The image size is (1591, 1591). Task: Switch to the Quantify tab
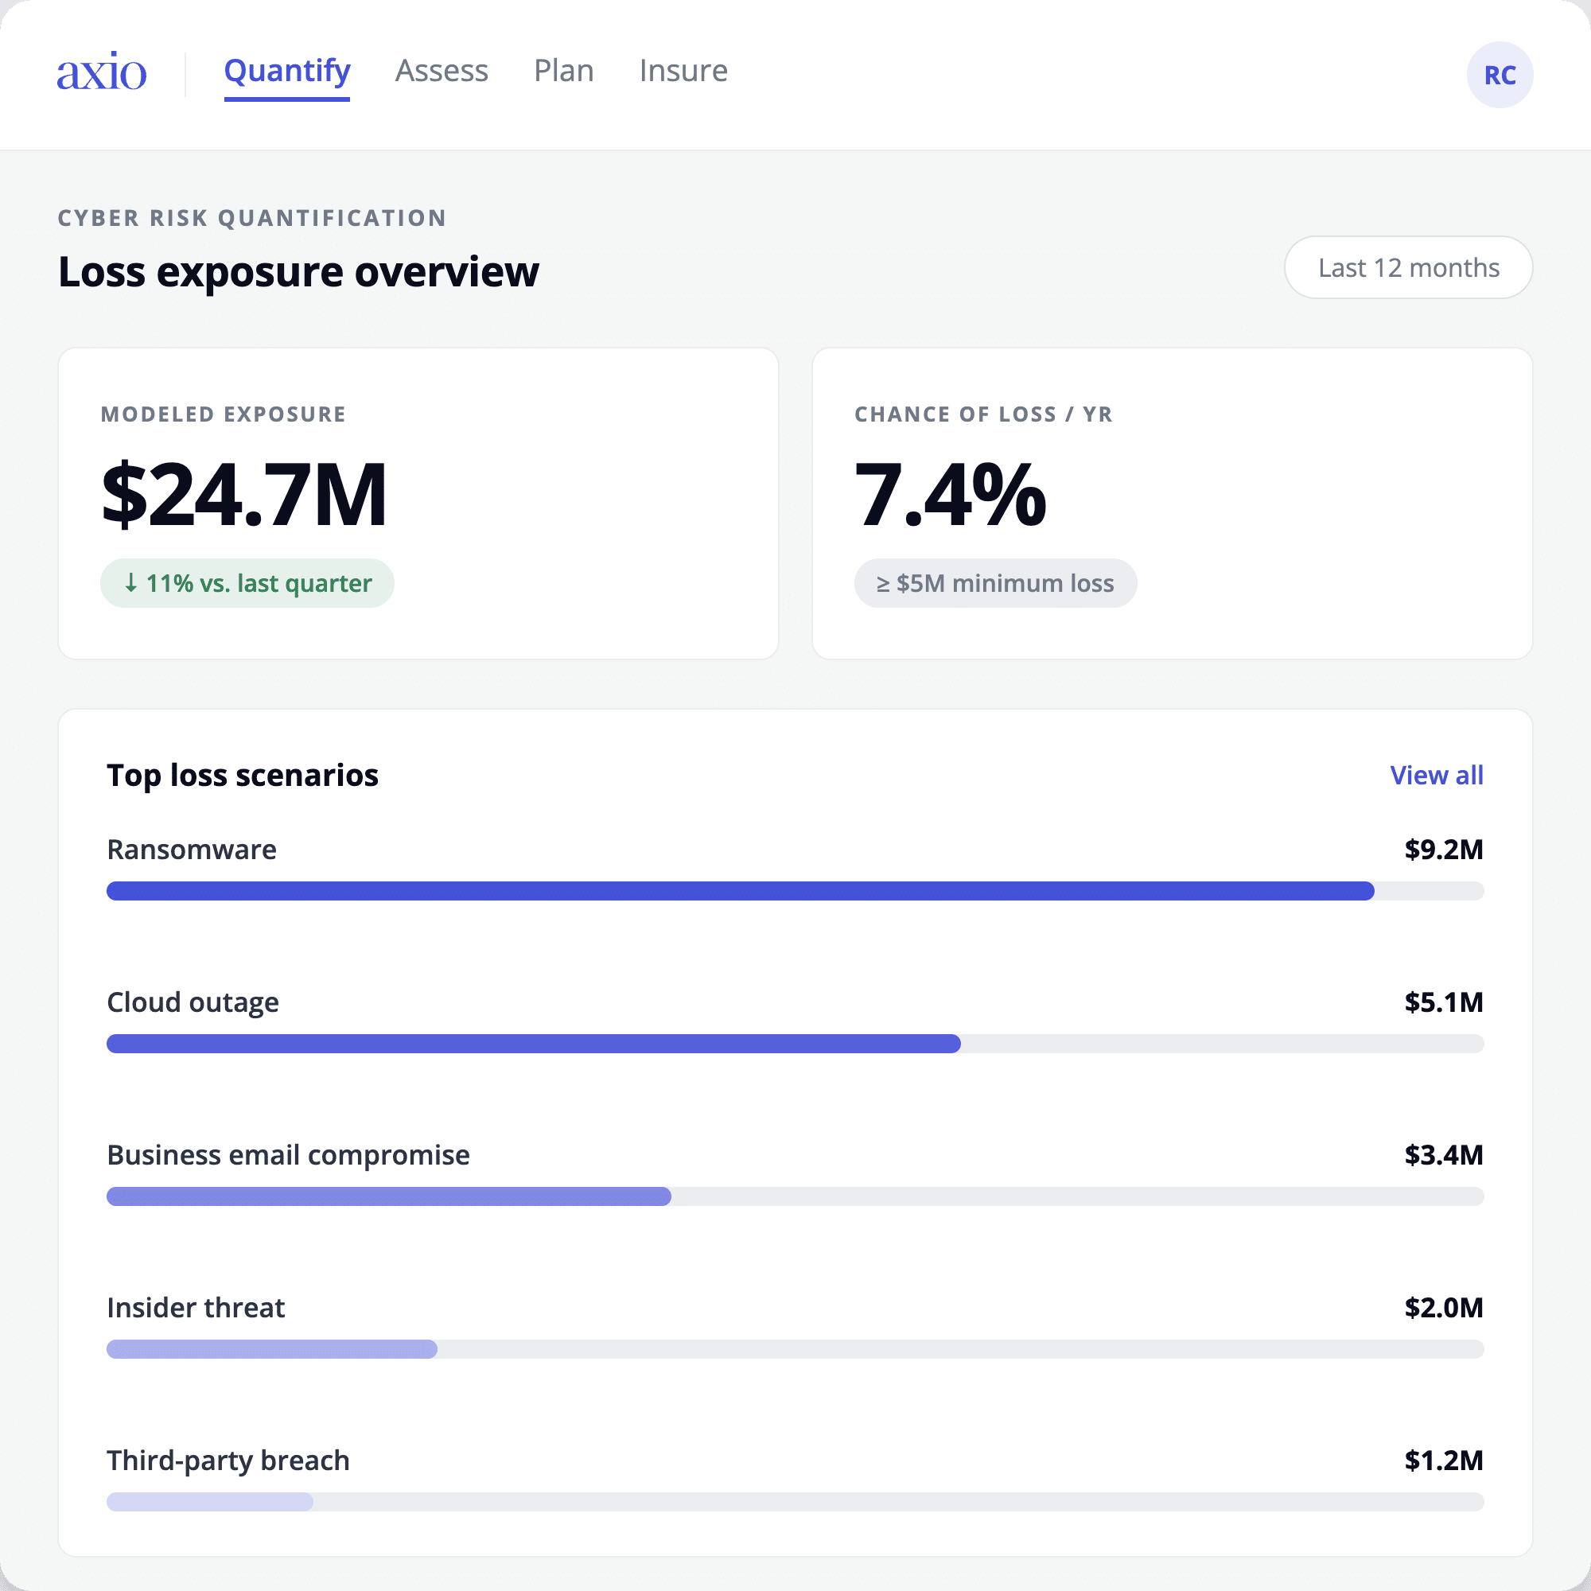click(286, 72)
